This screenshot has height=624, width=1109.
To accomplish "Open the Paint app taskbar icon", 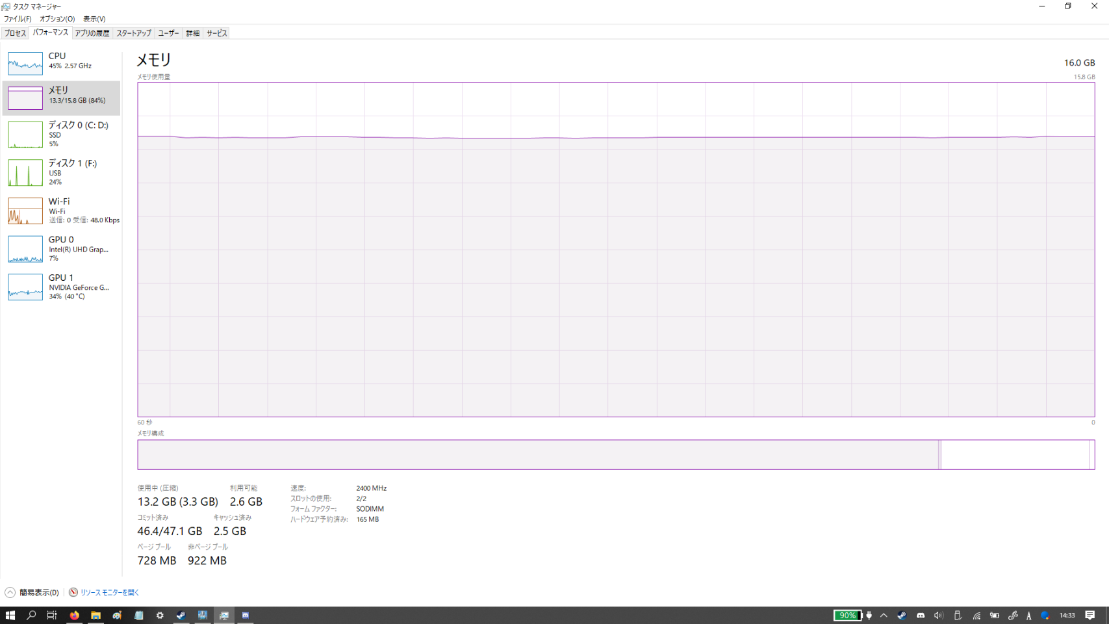I will pyautogui.click(x=117, y=615).
